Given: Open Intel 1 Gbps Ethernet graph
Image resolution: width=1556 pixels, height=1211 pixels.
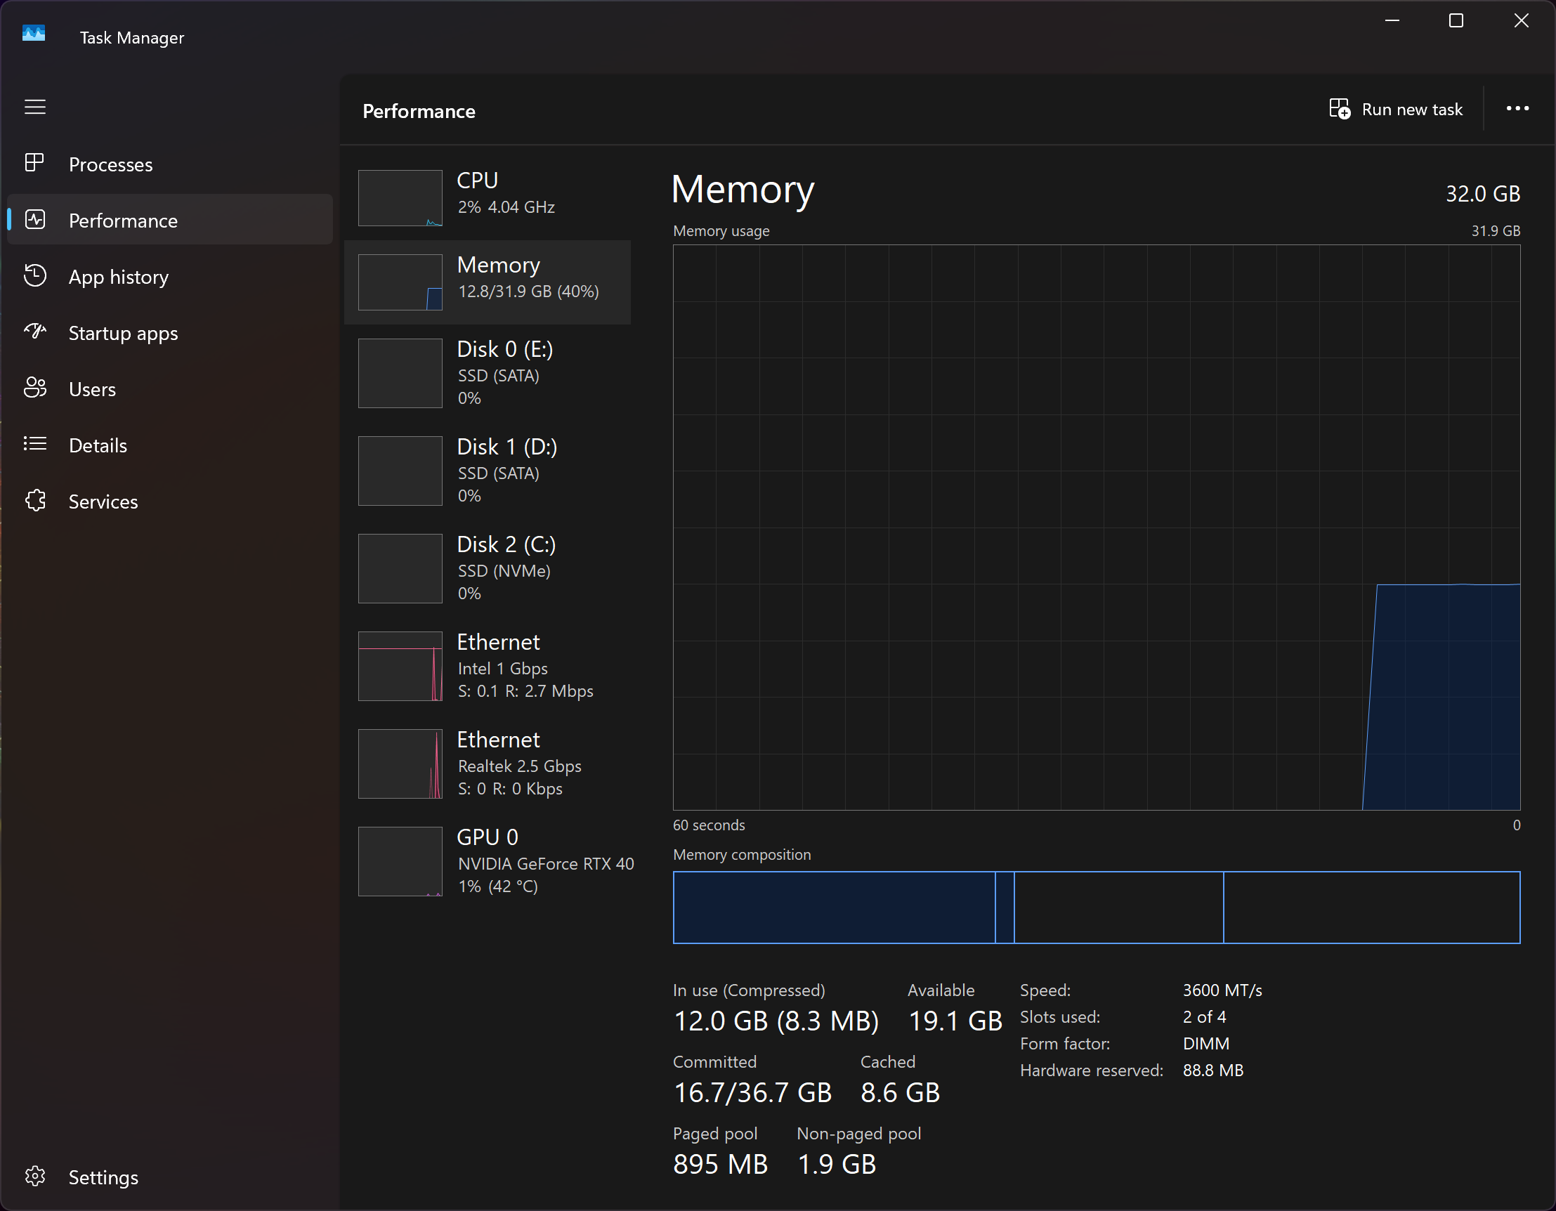Looking at the screenshot, I should (400, 665).
